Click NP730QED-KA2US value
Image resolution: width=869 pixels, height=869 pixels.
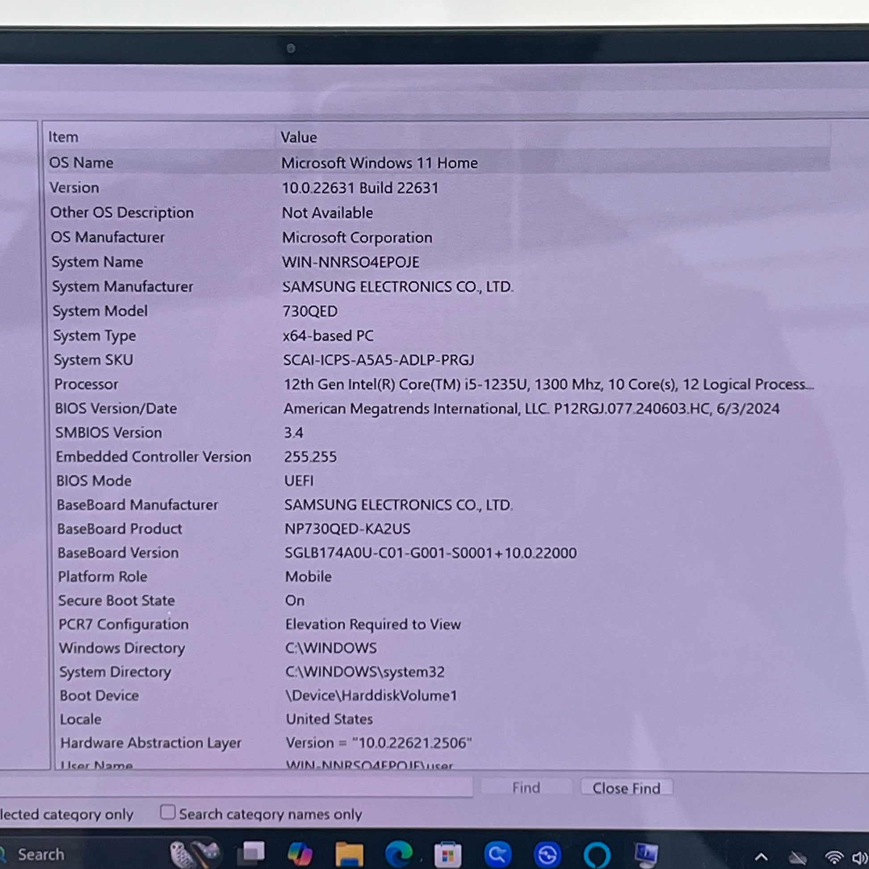click(x=347, y=529)
